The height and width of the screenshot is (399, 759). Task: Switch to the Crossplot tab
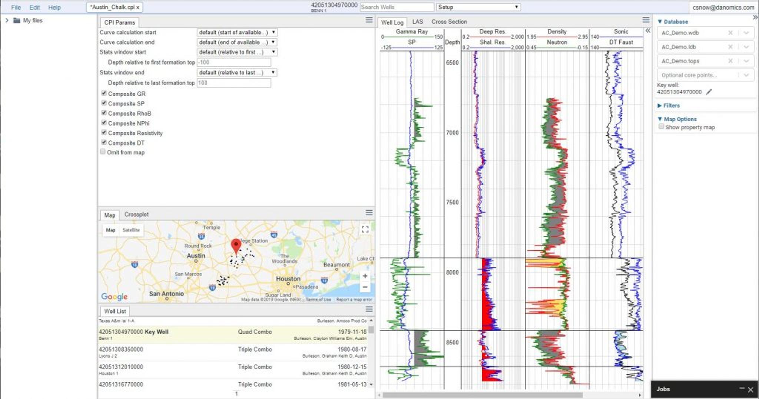click(x=136, y=214)
